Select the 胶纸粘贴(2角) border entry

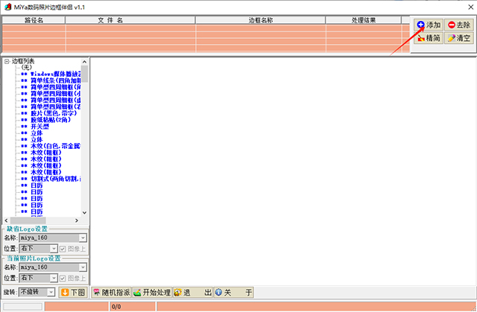(x=51, y=120)
